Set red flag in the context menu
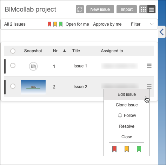This screenshot has height=165, width=166. click(114, 149)
